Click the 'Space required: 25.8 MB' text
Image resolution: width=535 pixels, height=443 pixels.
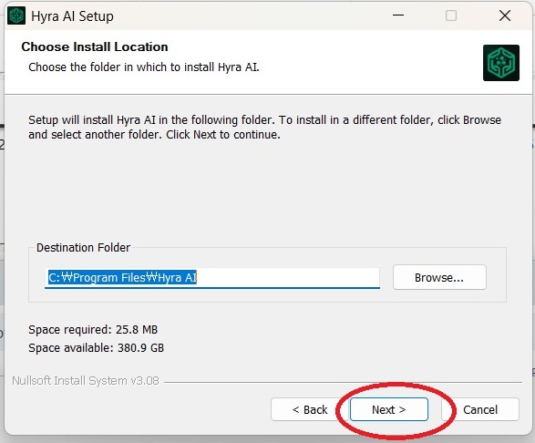pyautogui.click(x=93, y=330)
